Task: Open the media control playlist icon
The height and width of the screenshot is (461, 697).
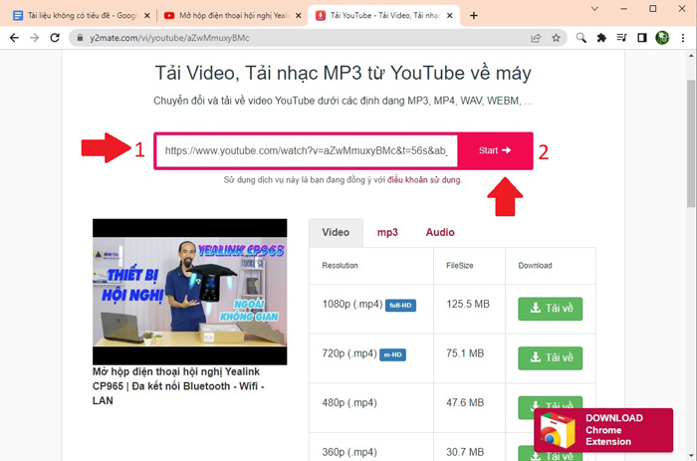Action: coord(621,38)
